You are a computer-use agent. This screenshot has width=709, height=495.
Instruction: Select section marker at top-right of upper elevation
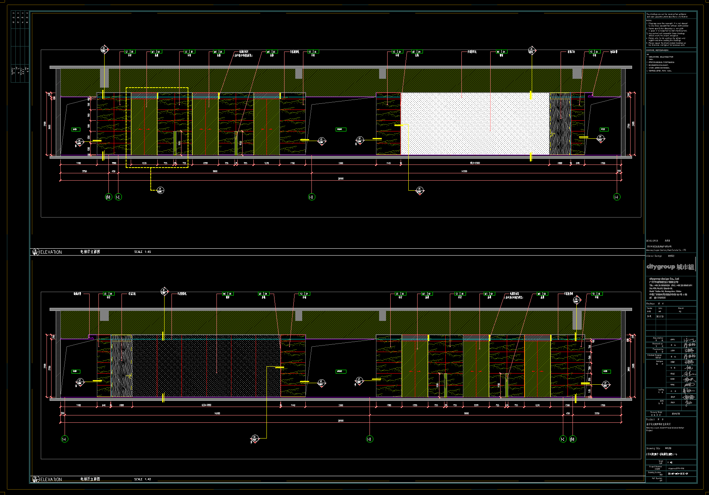coord(532,50)
